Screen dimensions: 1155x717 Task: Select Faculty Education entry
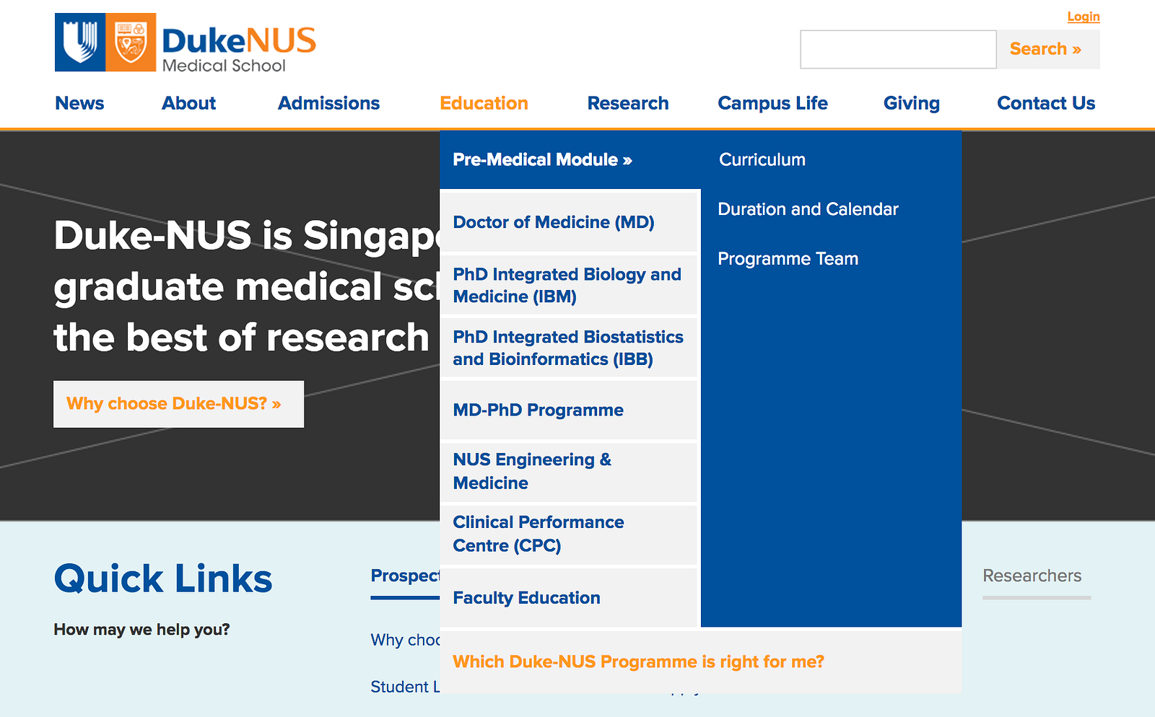point(569,597)
